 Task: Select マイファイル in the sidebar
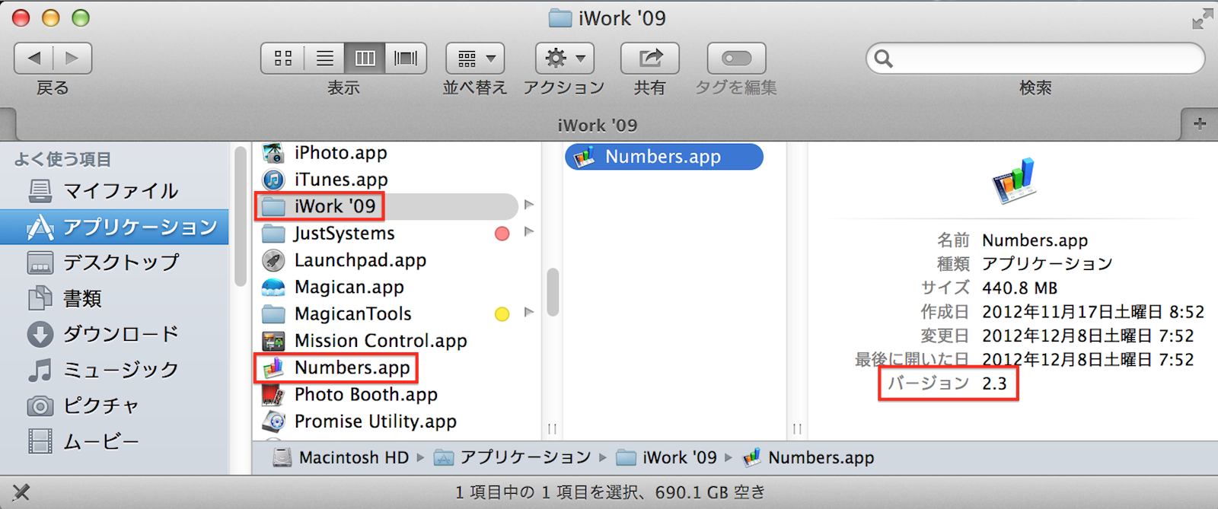[114, 190]
